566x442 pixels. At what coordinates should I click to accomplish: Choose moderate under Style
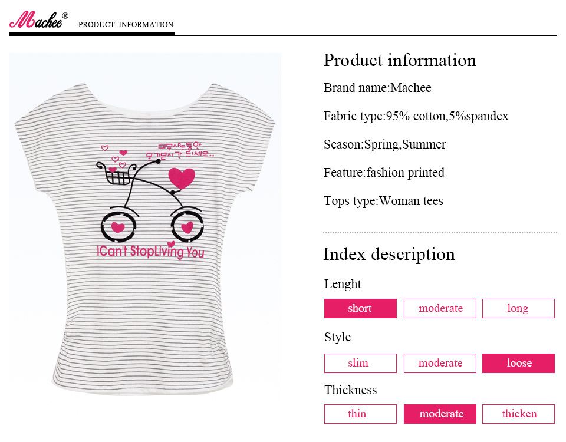(440, 363)
